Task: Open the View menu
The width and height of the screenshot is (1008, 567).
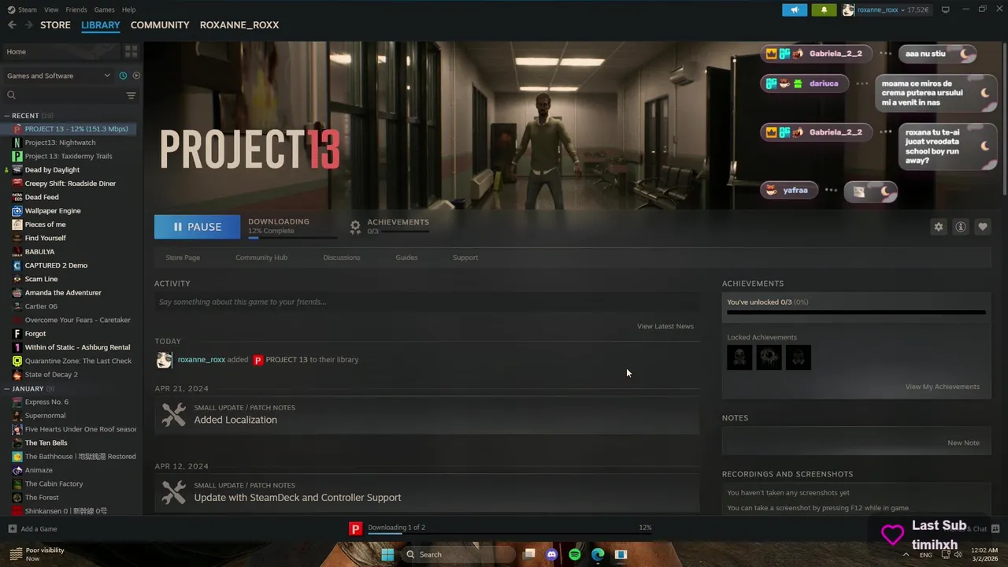Action: (x=51, y=9)
